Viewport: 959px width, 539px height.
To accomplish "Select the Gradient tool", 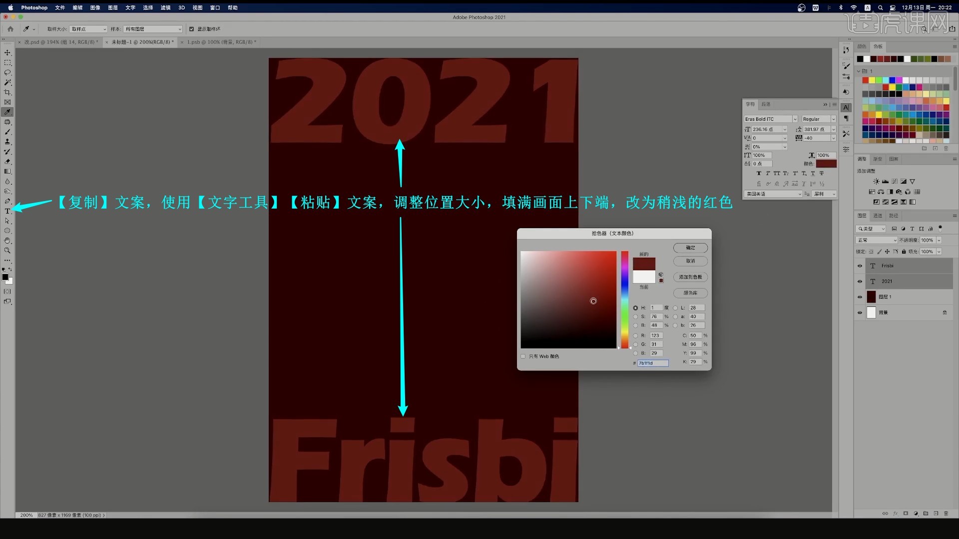I will point(7,172).
